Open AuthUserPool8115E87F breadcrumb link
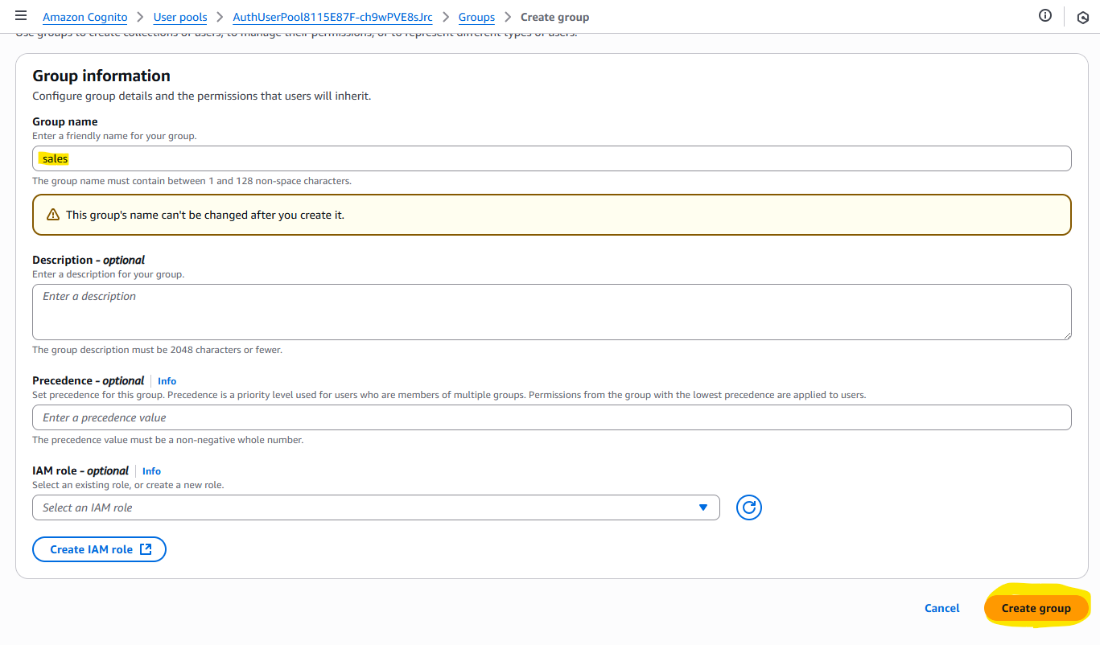The height and width of the screenshot is (645, 1100). tap(332, 17)
